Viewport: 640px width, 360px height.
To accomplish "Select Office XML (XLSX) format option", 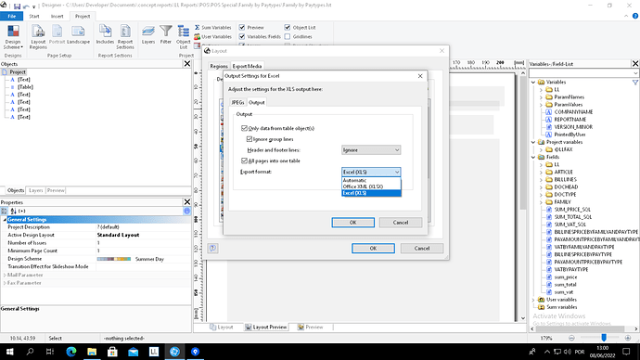I will (x=371, y=186).
